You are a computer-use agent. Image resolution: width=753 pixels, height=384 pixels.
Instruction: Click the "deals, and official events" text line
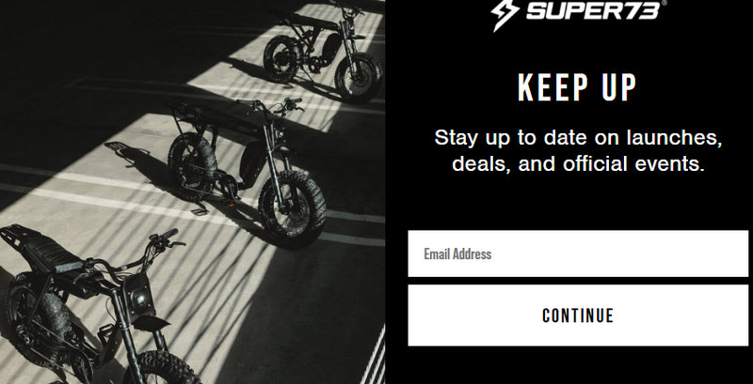[578, 164]
